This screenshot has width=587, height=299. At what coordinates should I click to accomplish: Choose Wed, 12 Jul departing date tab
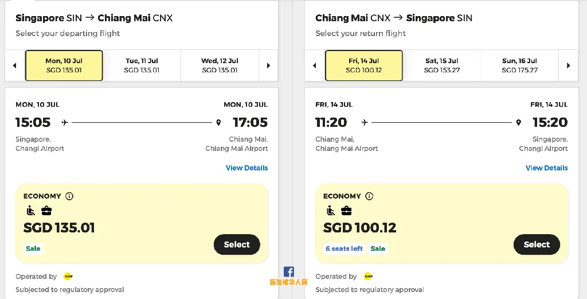click(220, 65)
